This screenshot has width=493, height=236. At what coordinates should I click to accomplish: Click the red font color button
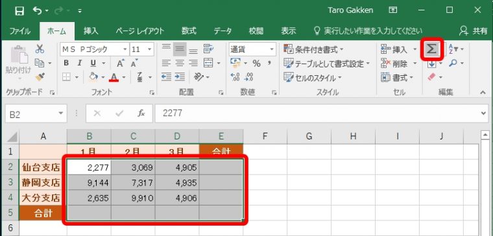click(x=114, y=77)
